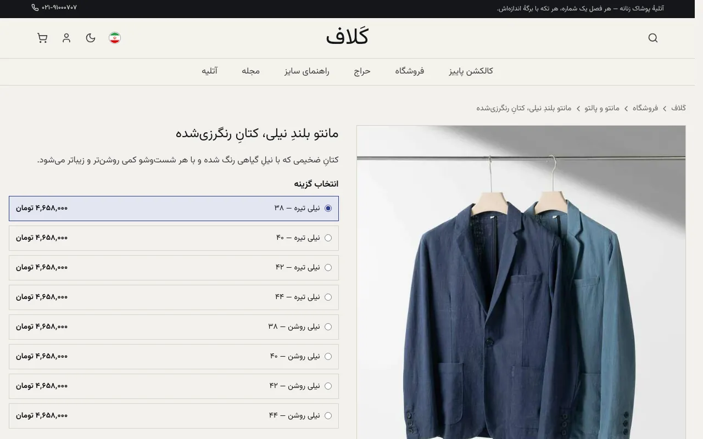Image resolution: width=703 pixels, height=439 pixels.
Task: Click top bar announcement آتلیهٔ پوشاک زنانه
Action: click(x=581, y=8)
